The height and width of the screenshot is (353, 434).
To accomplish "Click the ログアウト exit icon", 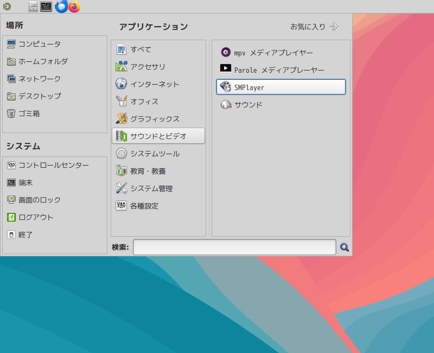I will (x=11, y=218).
